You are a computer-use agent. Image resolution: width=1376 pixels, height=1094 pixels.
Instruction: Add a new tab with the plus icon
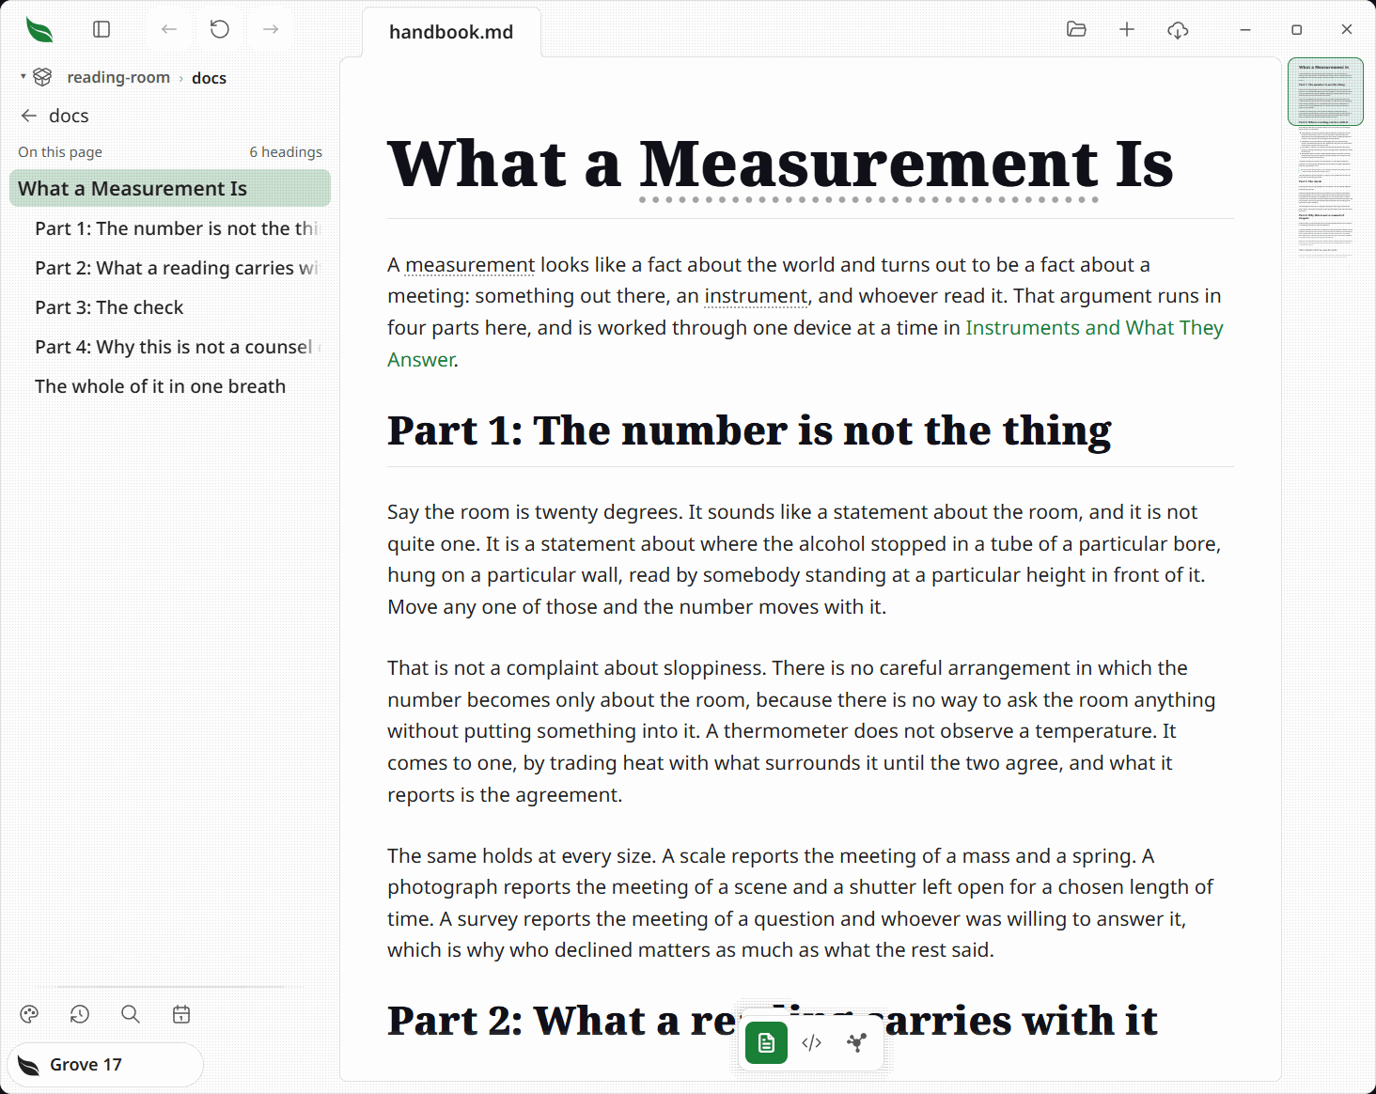pos(1127,29)
